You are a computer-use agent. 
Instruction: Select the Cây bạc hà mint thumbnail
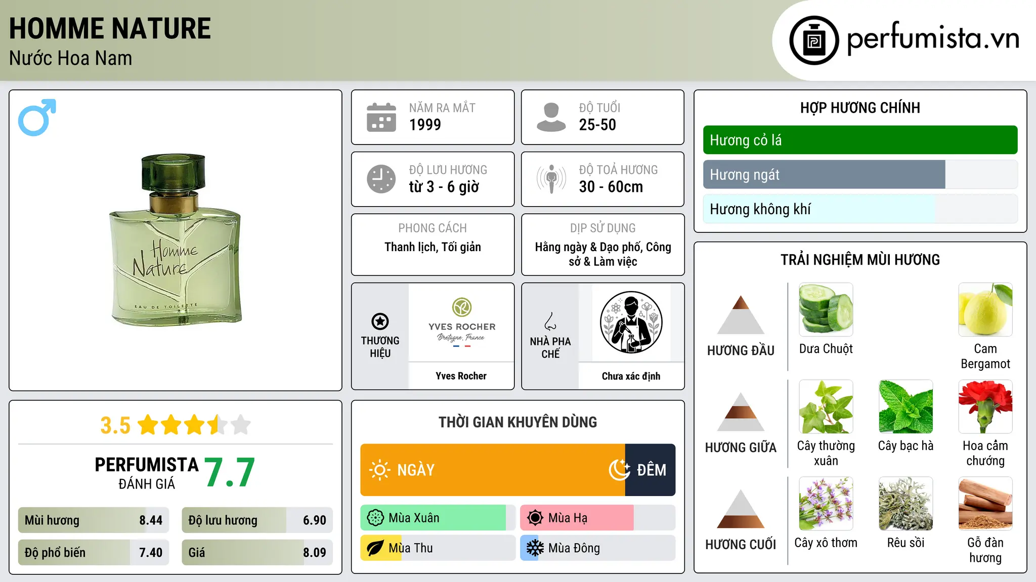pos(905,407)
